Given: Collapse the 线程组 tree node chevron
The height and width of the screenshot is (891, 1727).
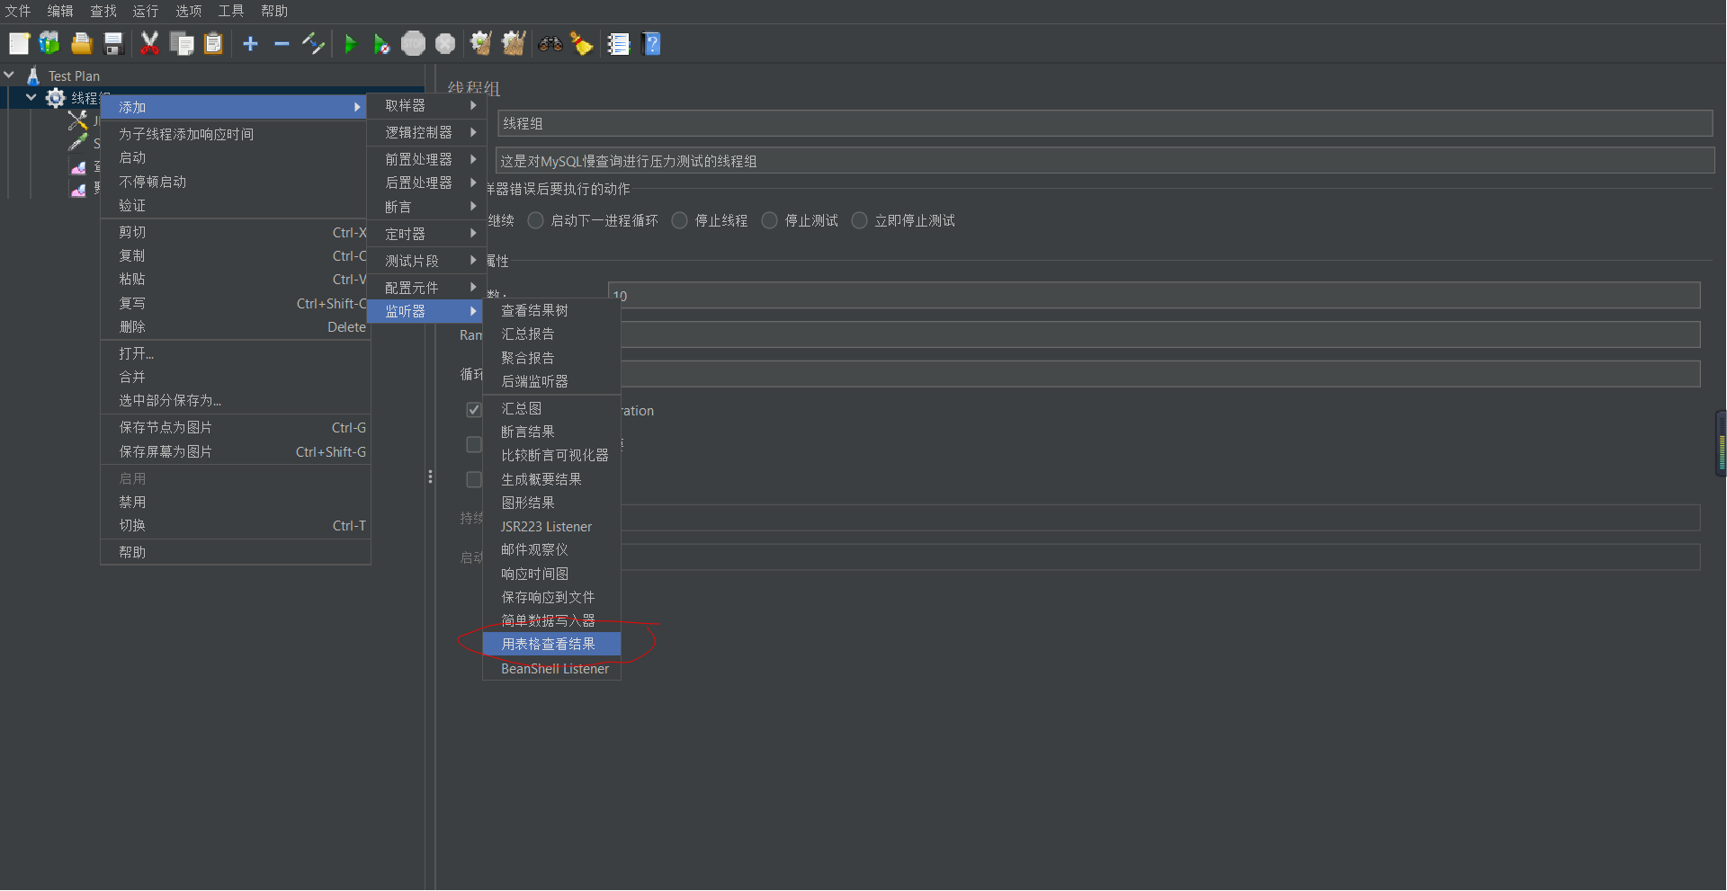Looking at the screenshot, I should coord(31,97).
